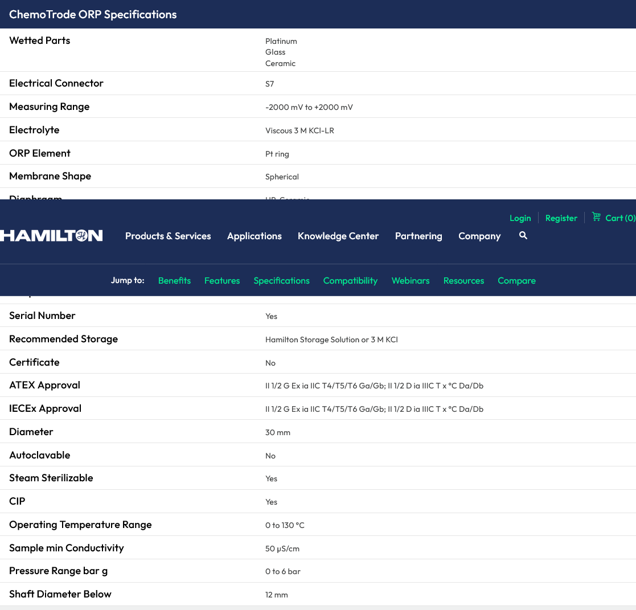This screenshot has width=636, height=610.
Task: Click the Glass wetted part value
Action: 276,52
